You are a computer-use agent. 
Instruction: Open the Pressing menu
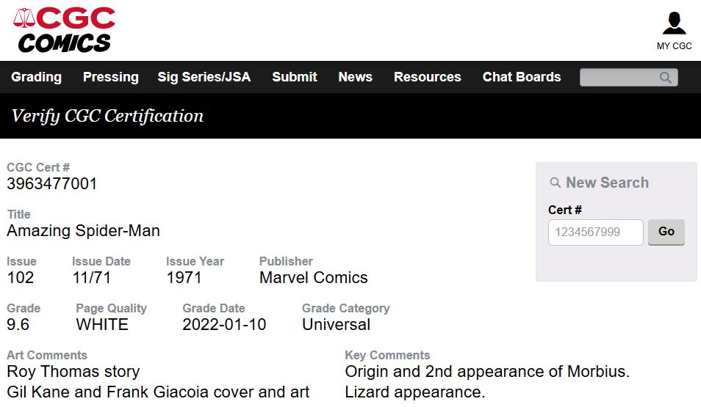111,77
